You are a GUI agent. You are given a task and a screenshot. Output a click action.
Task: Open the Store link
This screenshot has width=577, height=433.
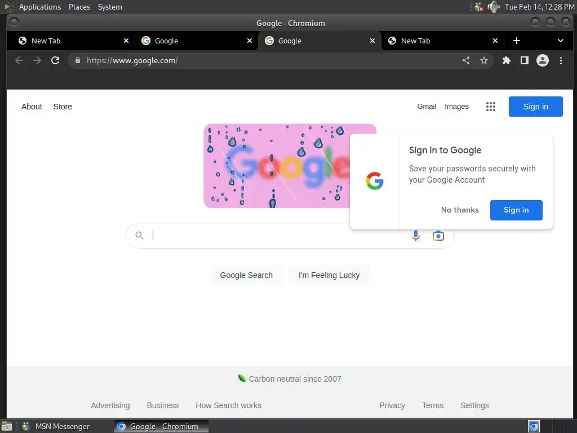pos(63,107)
